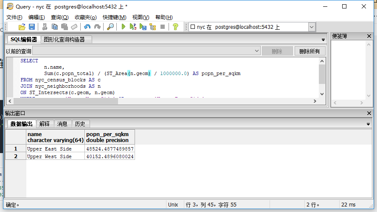
Task: Open the 查询(Q) menu
Action: click(59, 17)
